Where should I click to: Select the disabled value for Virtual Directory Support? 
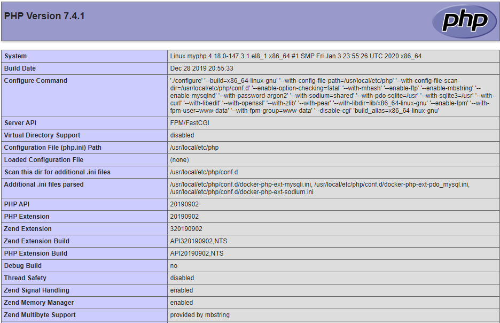182,135
